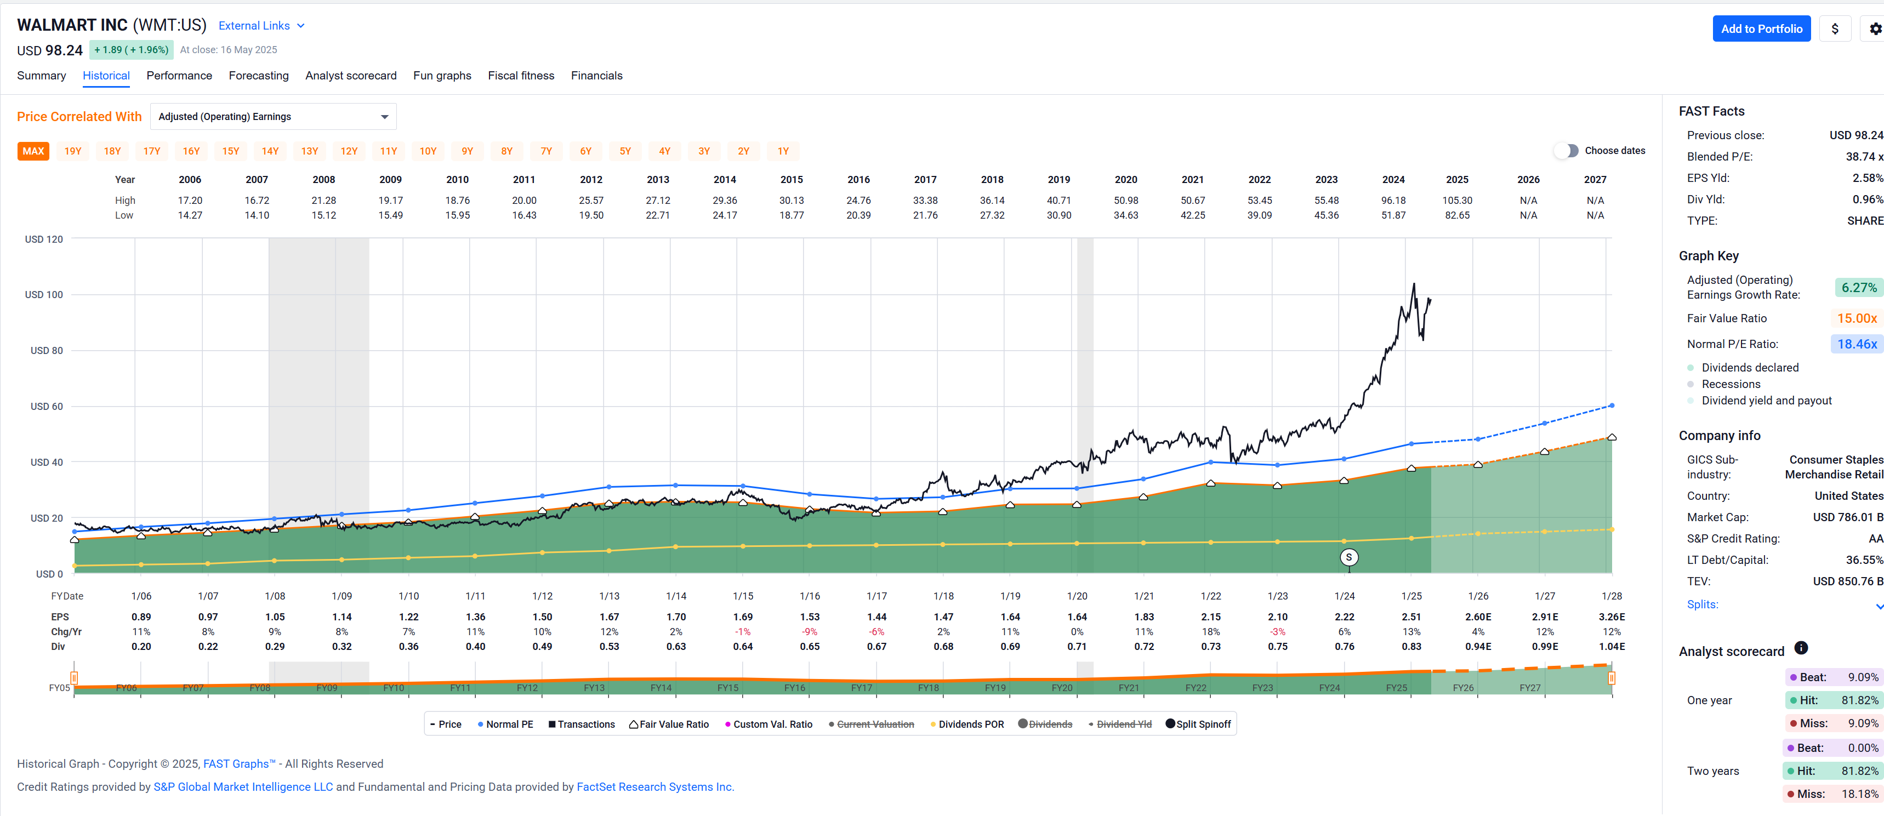
Task: Open Price Correlated With dropdown
Action: [274, 117]
